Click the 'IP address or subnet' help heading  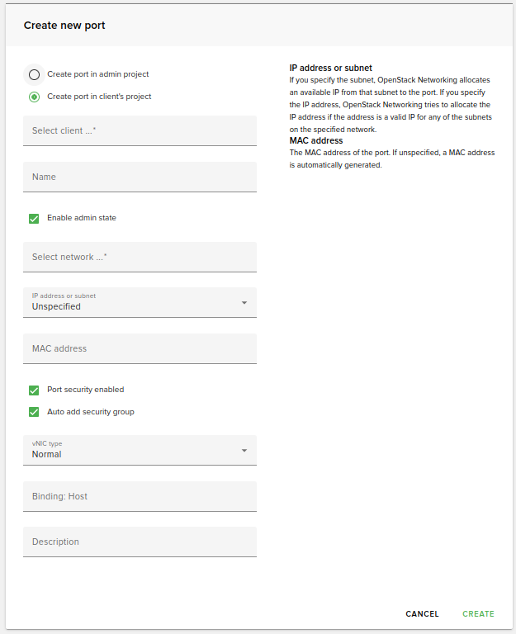pyautogui.click(x=330, y=68)
